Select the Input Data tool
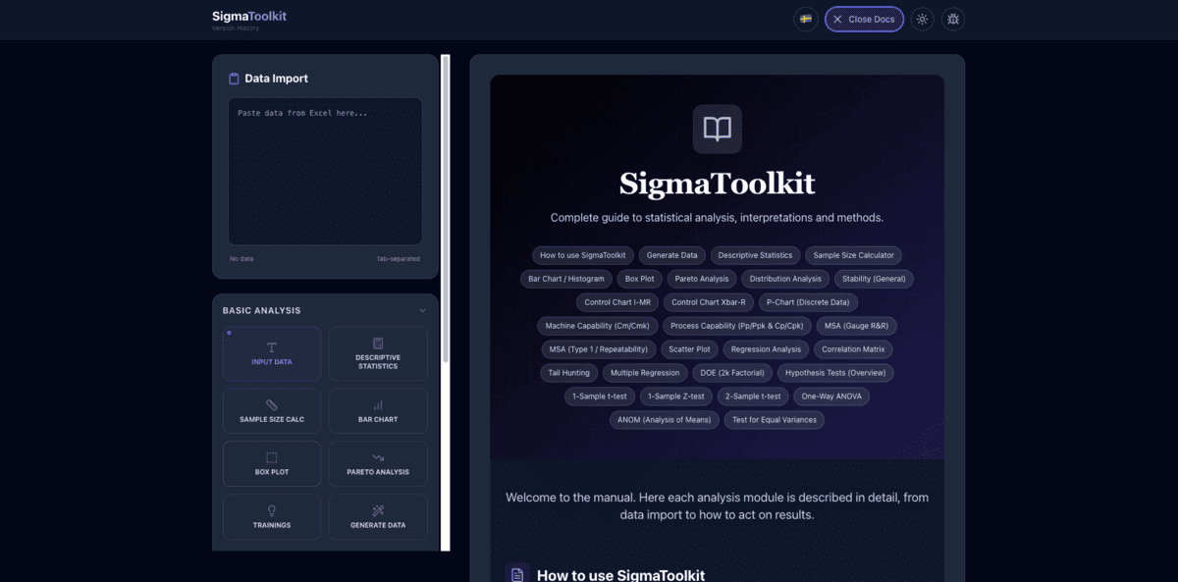Viewport: 1178px width, 582px height. coord(272,353)
